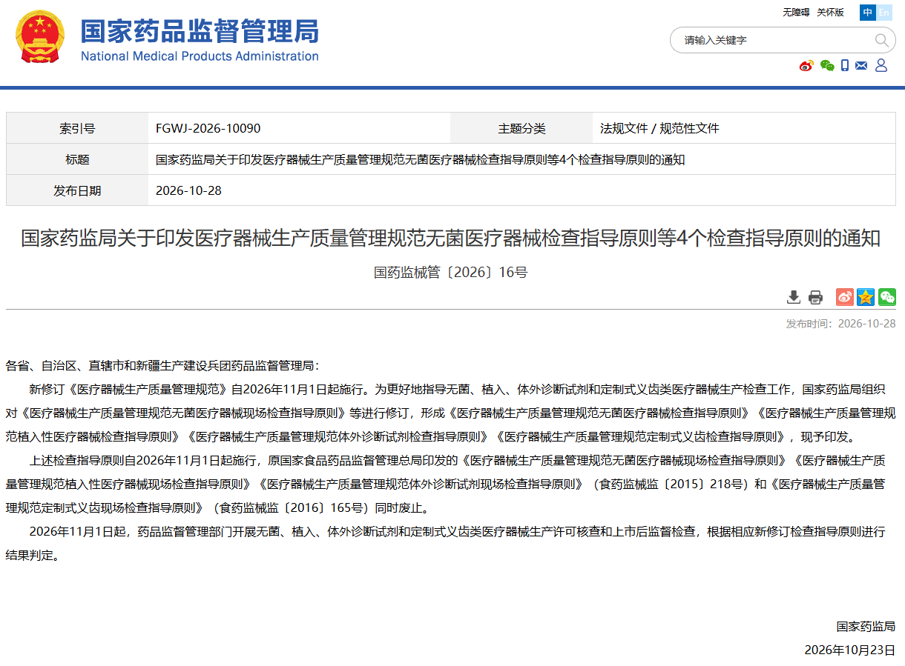
Task: Share article to Weibo red icon
Action: pyautogui.click(x=845, y=297)
